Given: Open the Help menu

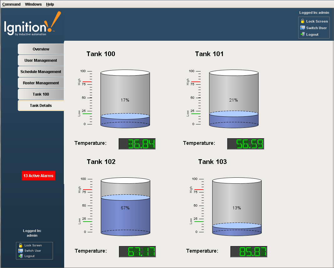Looking at the screenshot, I should 50,4.
